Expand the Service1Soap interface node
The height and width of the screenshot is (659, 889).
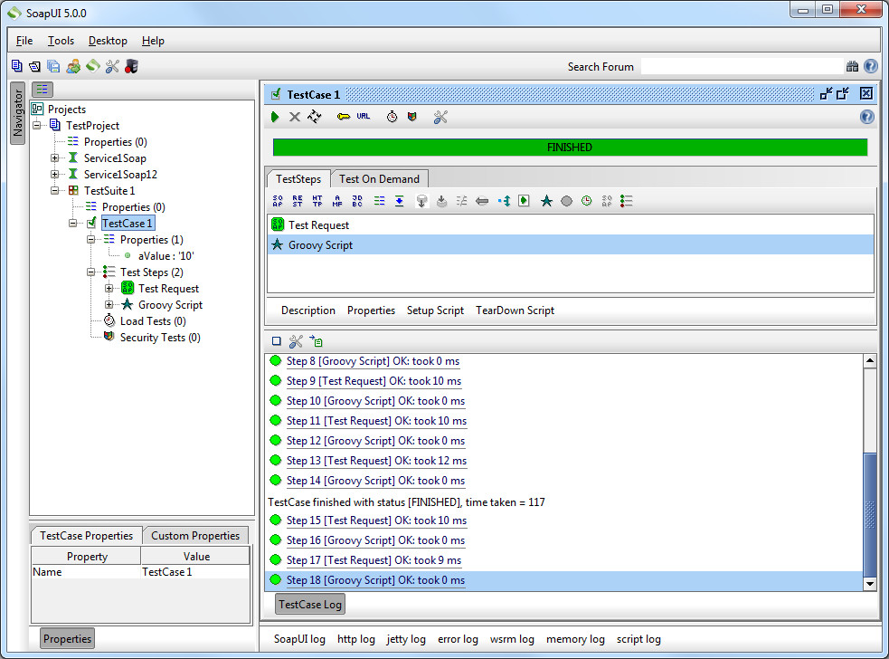55,158
